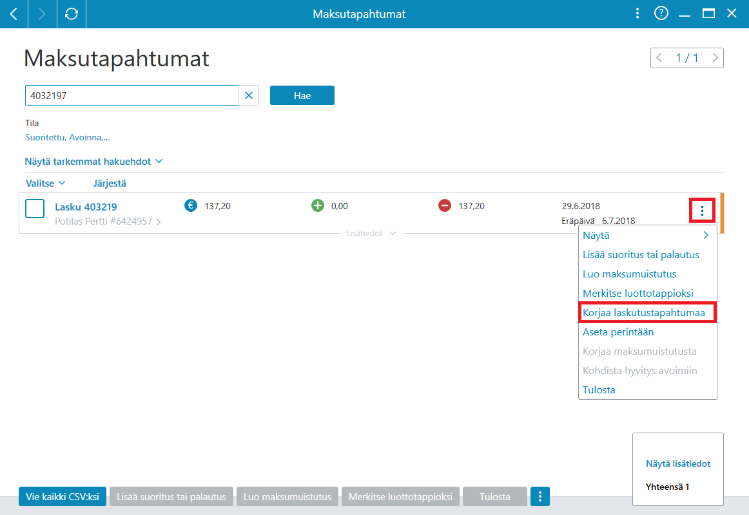Open the Valitse dropdown

[x=45, y=183]
